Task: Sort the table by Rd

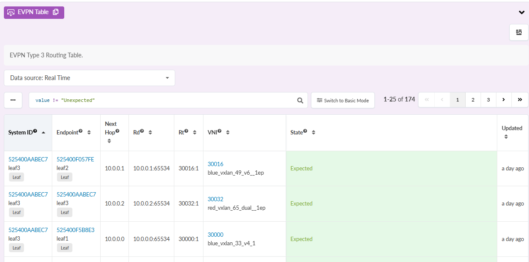Action: pos(150,133)
